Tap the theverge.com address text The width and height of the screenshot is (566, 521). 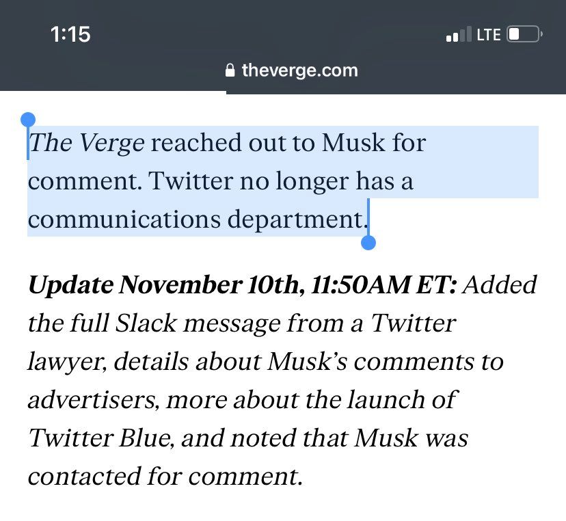click(x=299, y=70)
